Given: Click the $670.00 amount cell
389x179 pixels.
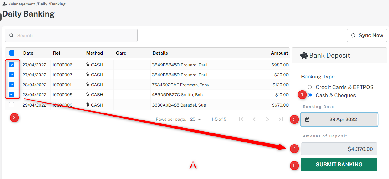Looking at the screenshot, I should (280, 105).
